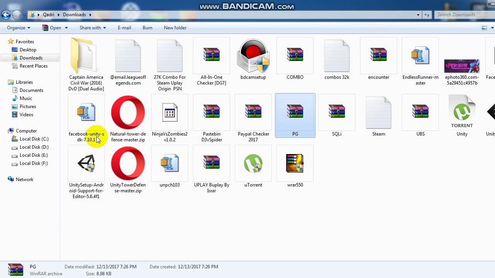Expand the Open button dropdown arrow
This screenshot has height=278, width=495.
point(66,28)
